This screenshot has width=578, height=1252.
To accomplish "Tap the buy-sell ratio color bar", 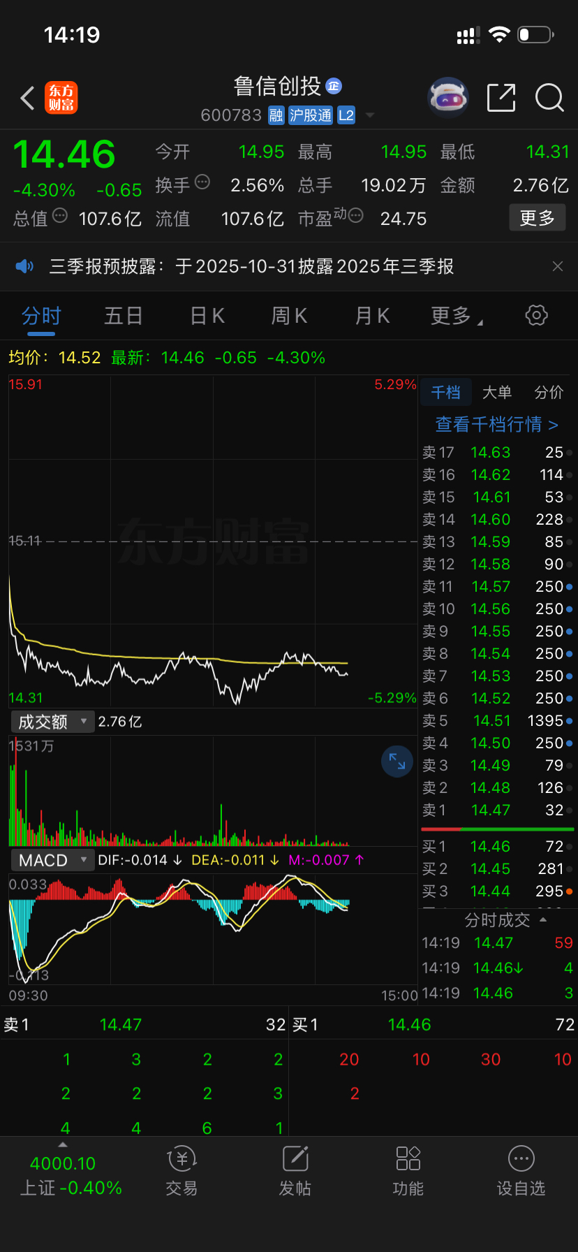I will (498, 829).
